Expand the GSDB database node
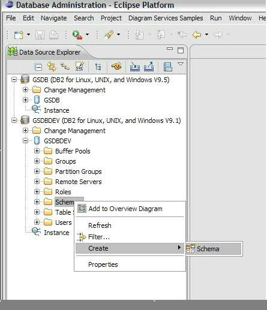Screen dimensions: 267x310 click(25, 100)
